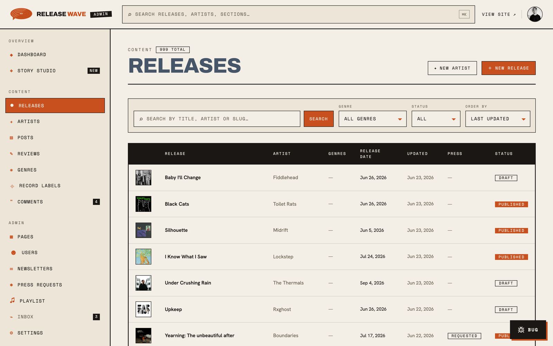This screenshot has width=553, height=346.
Task: Click the Pages square icon
Action: 11,237
